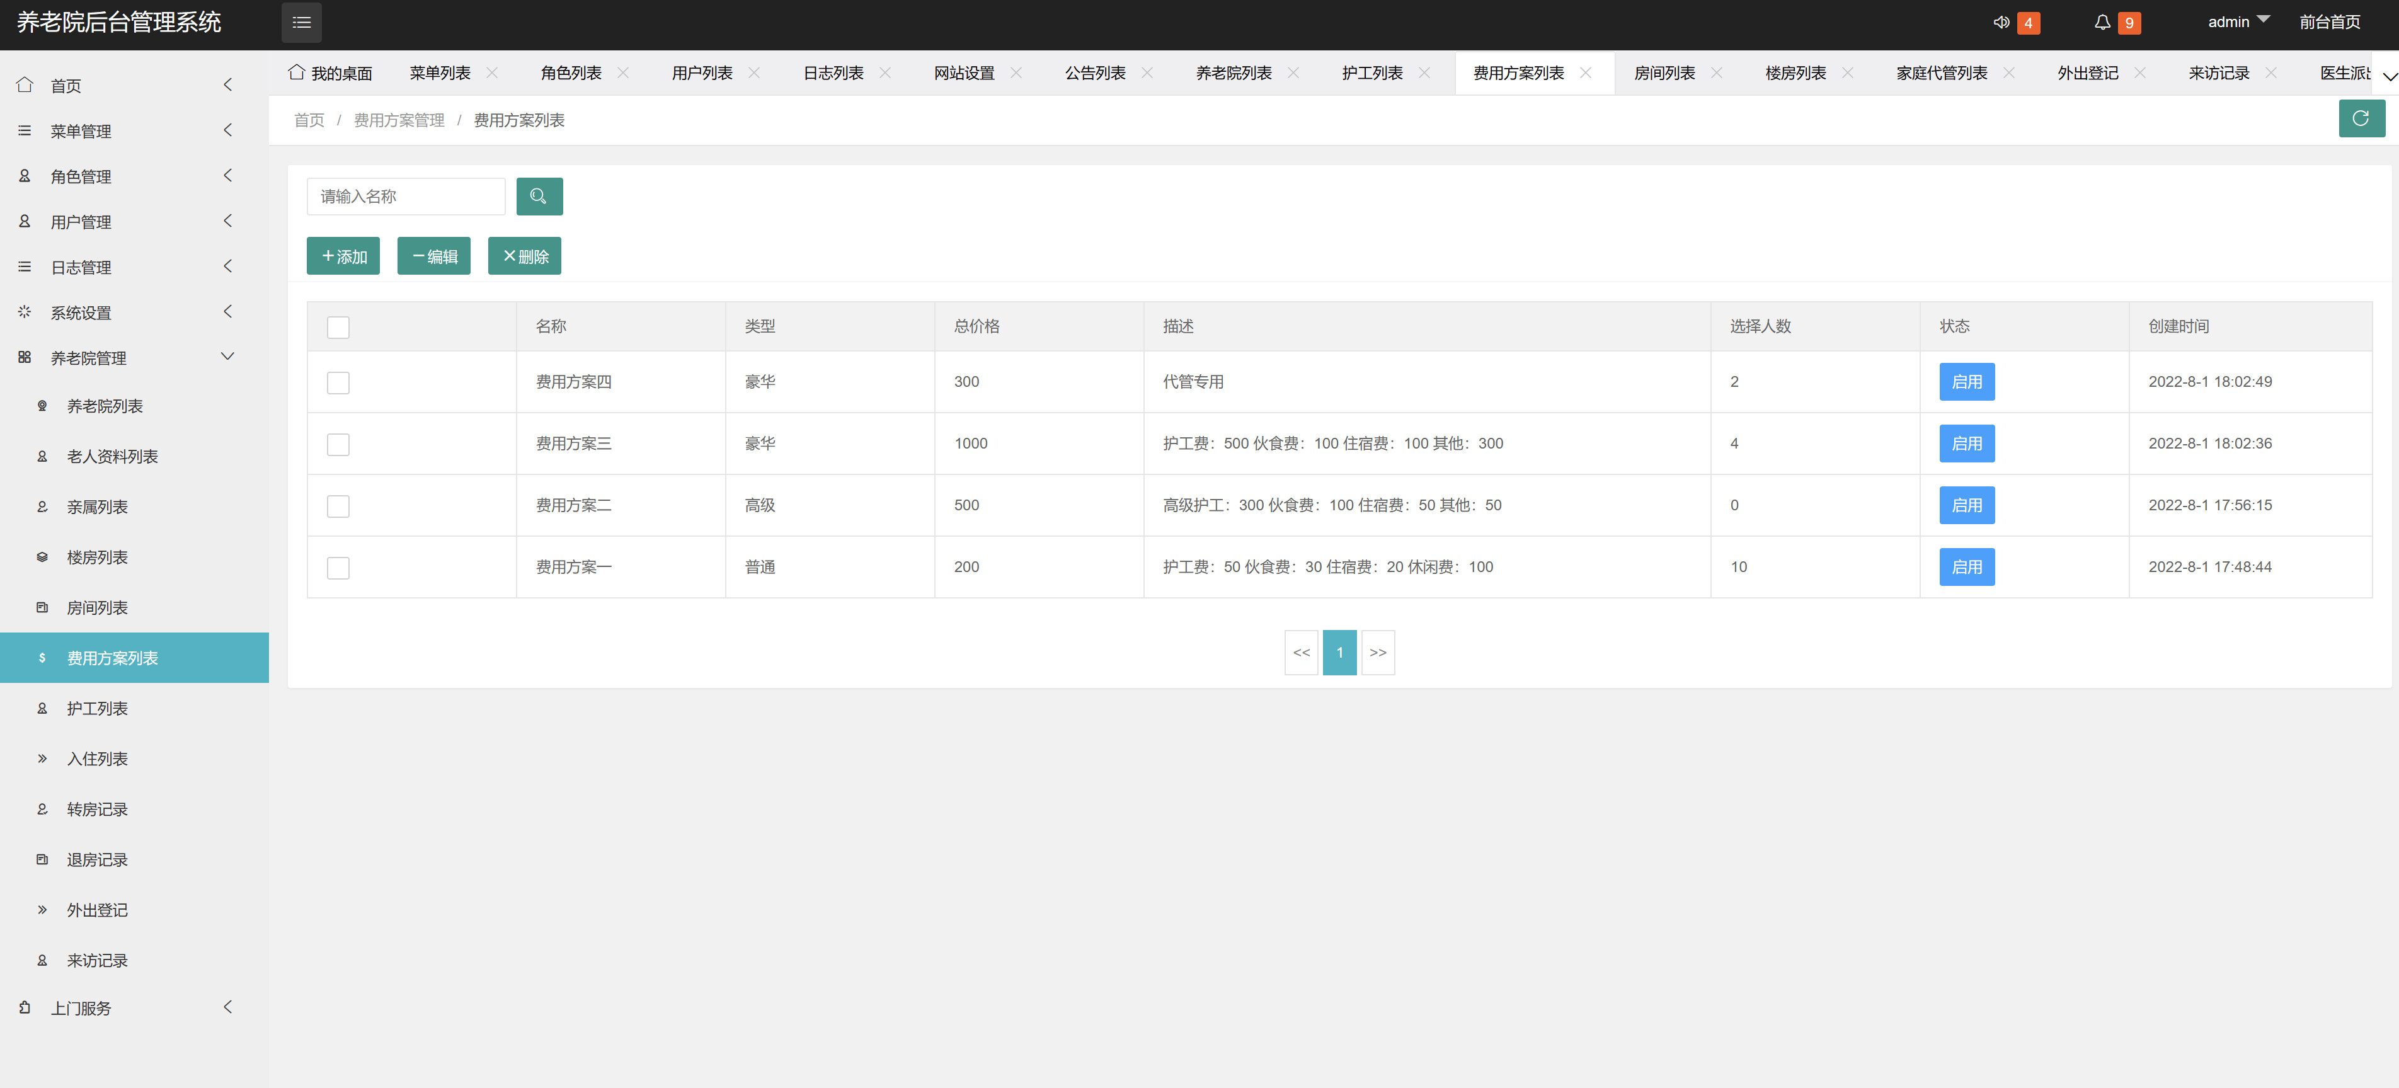Click the 添加 button to add a plan
Image resolution: width=2399 pixels, height=1088 pixels.
343,255
